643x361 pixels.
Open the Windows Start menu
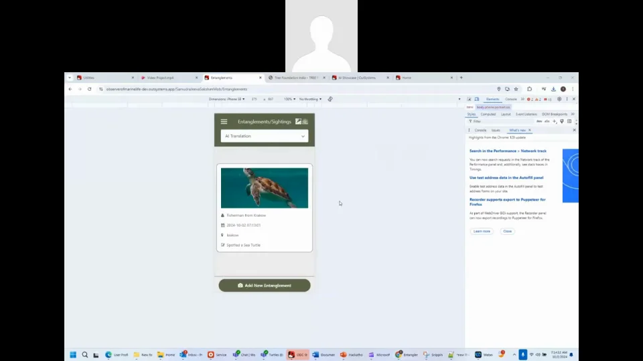pos(73,355)
